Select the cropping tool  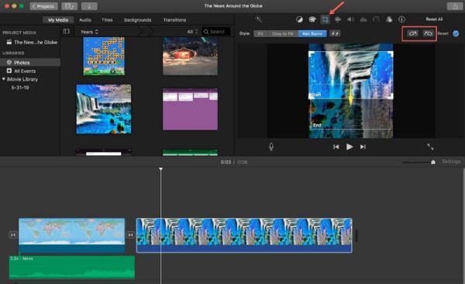(325, 19)
